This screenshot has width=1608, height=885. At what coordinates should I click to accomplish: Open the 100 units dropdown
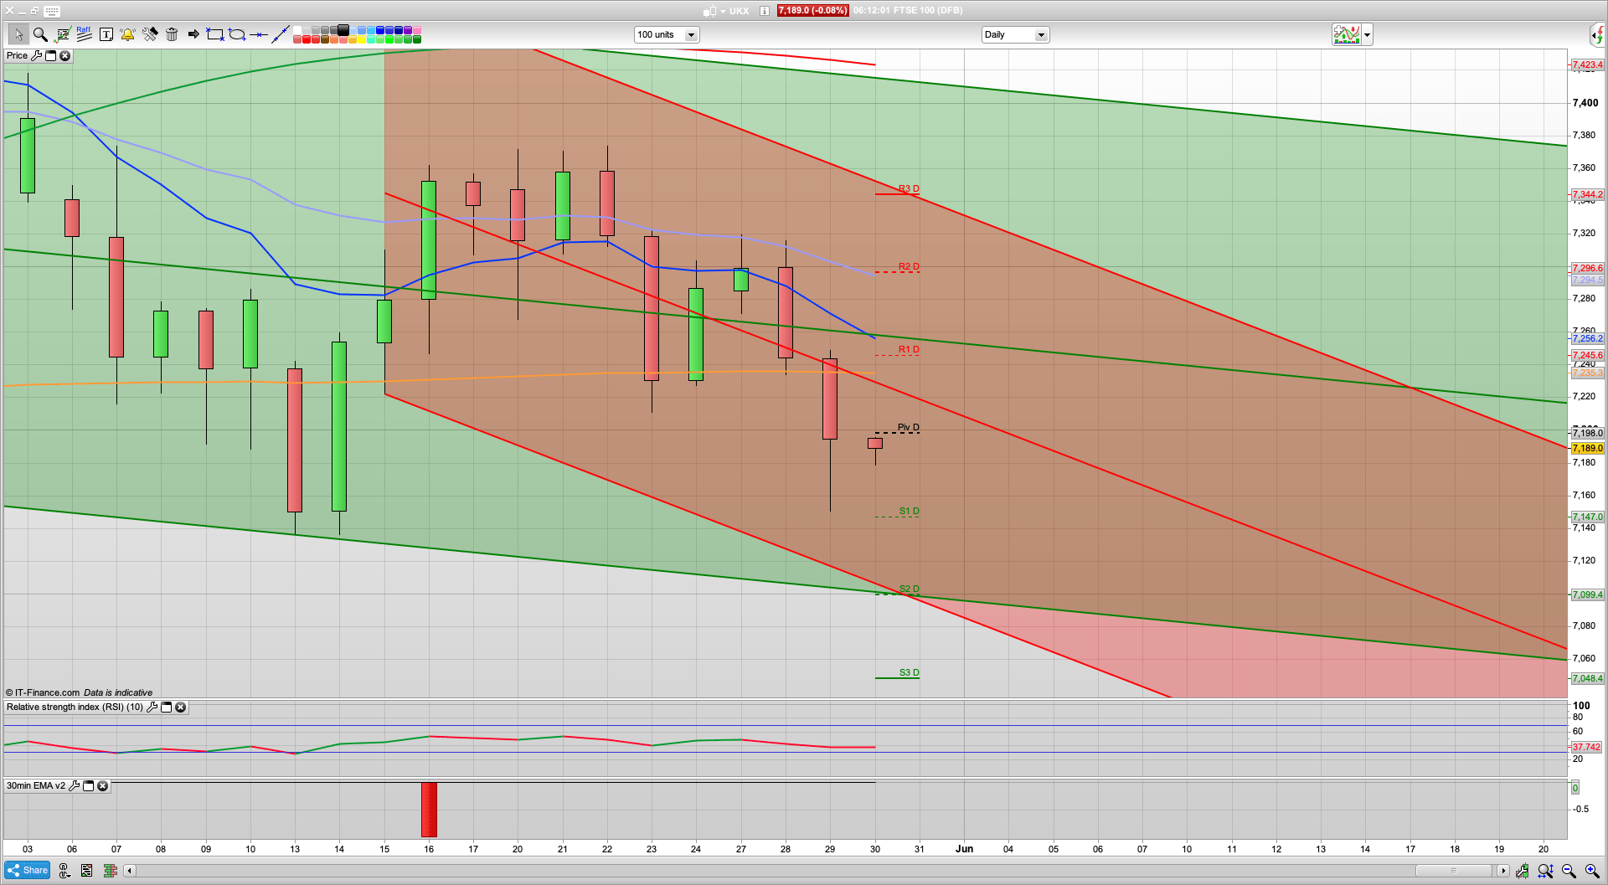click(x=667, y=34)
